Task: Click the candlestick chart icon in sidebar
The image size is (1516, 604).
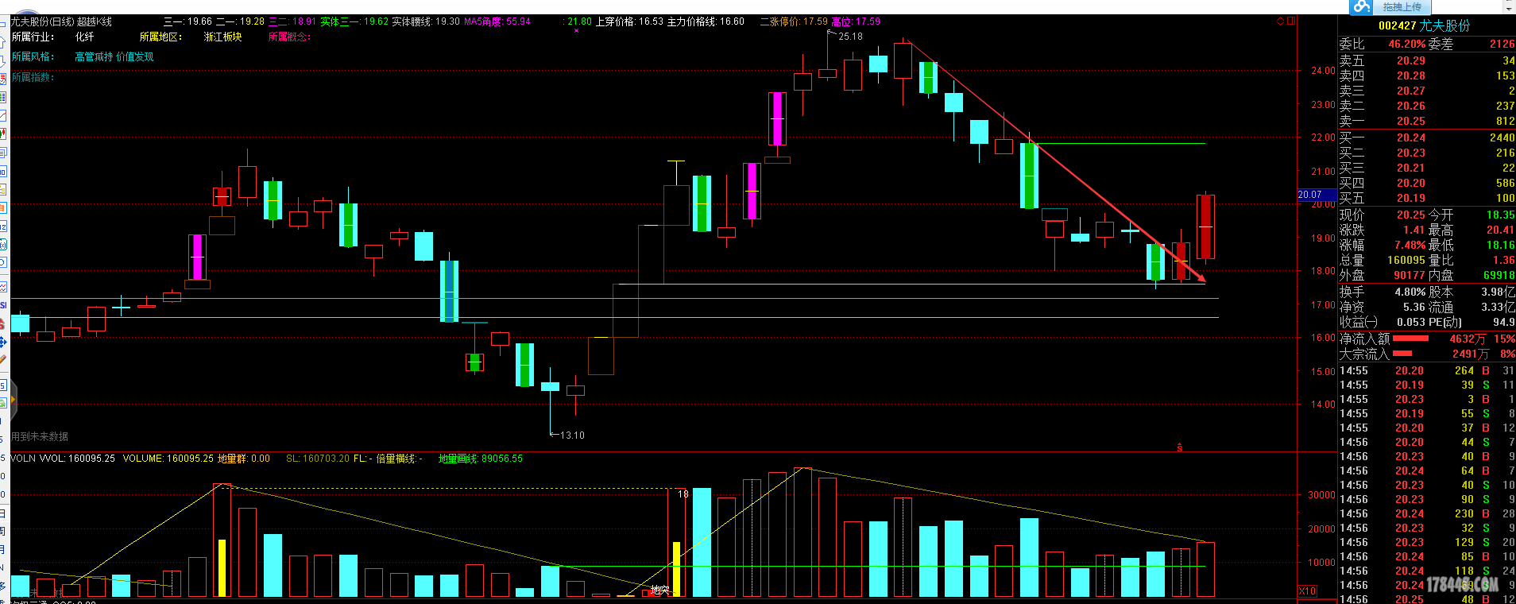Action: click(x=3, y=134)
